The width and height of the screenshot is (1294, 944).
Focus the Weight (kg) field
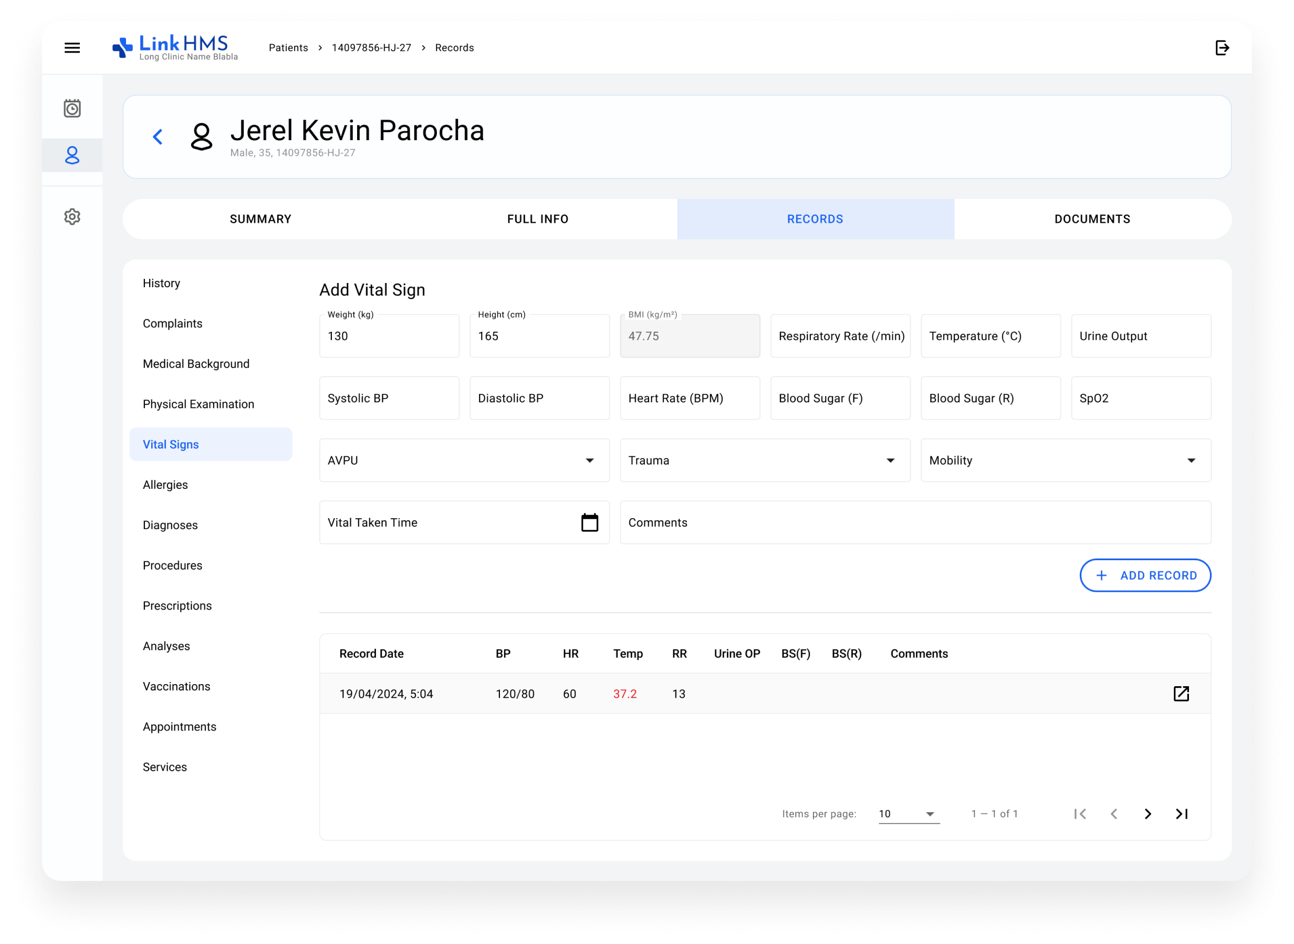389,336
